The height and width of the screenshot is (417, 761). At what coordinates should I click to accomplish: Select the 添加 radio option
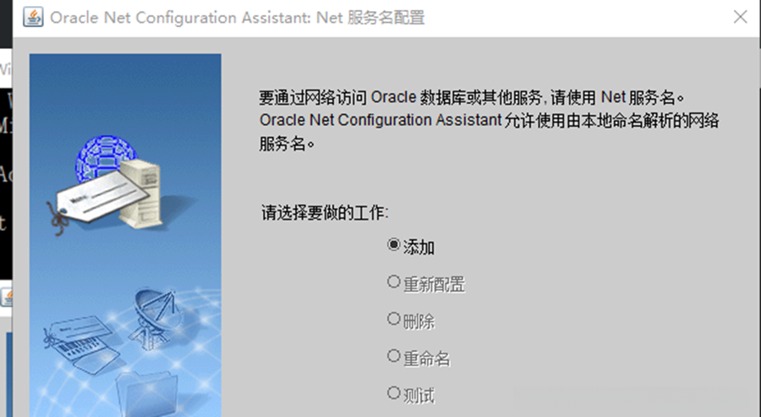click(393, 245)
